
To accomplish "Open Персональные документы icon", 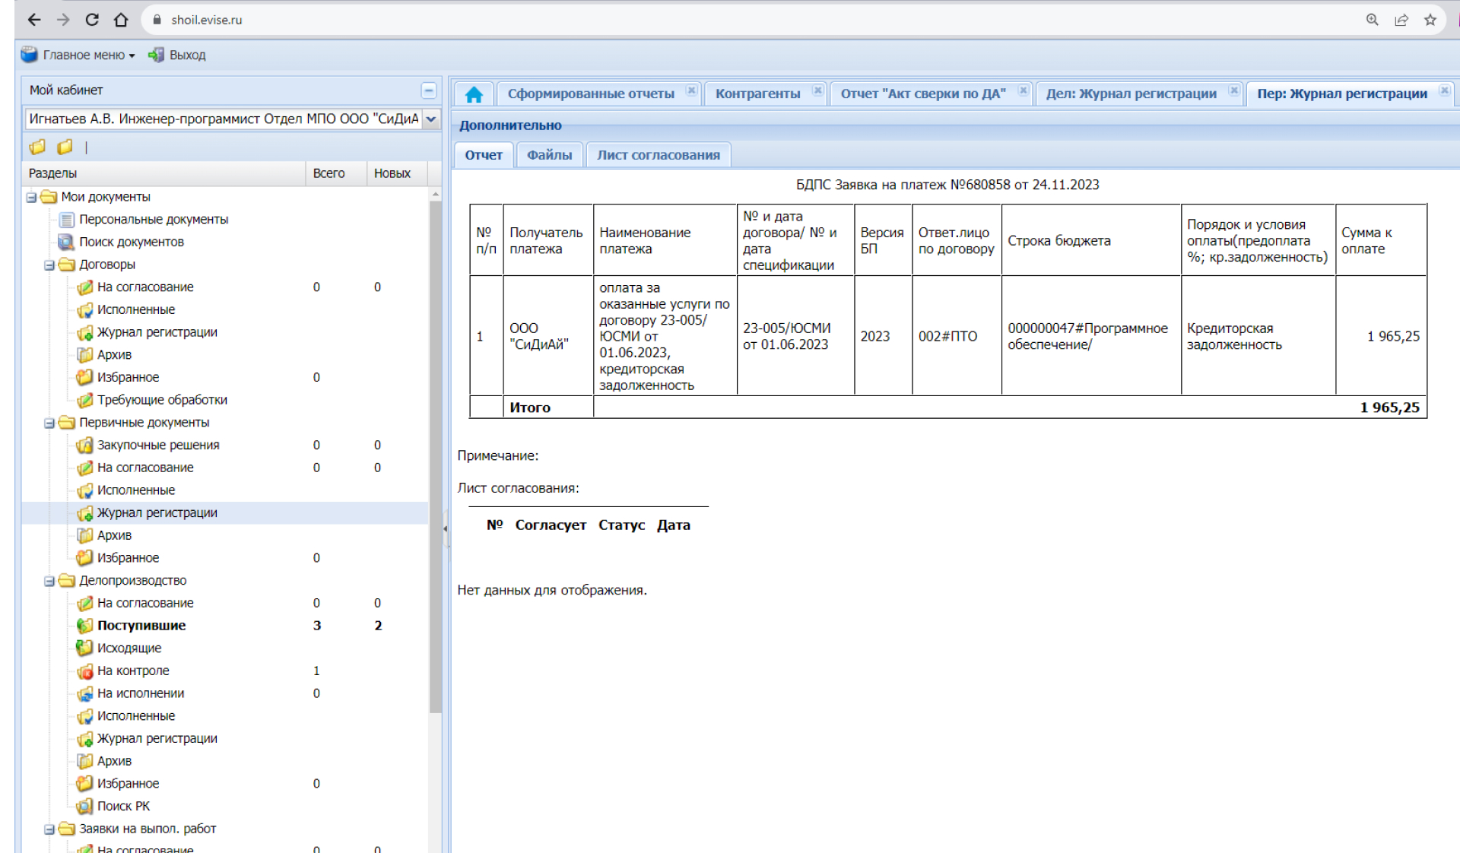I will 67,220.
